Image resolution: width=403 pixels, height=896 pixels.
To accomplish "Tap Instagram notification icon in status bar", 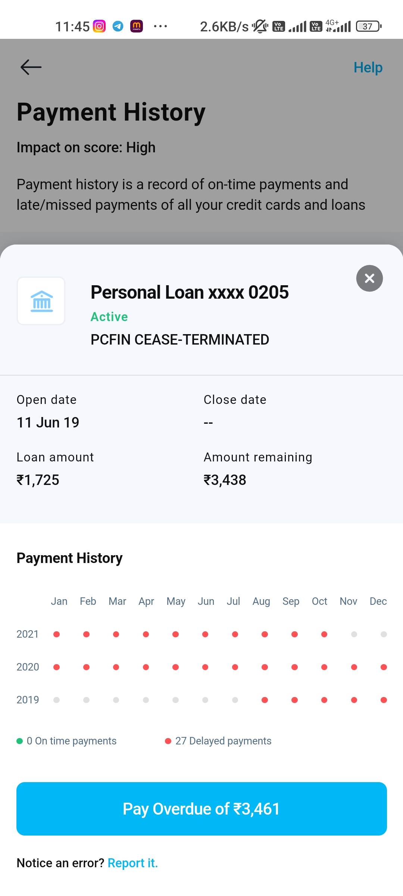I will click(99, 26).
